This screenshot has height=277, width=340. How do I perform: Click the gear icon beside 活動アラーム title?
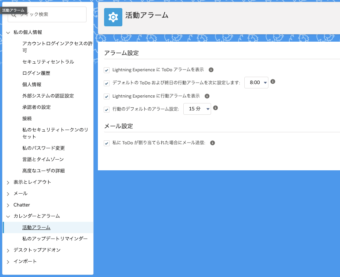click(x=113, y=17)
